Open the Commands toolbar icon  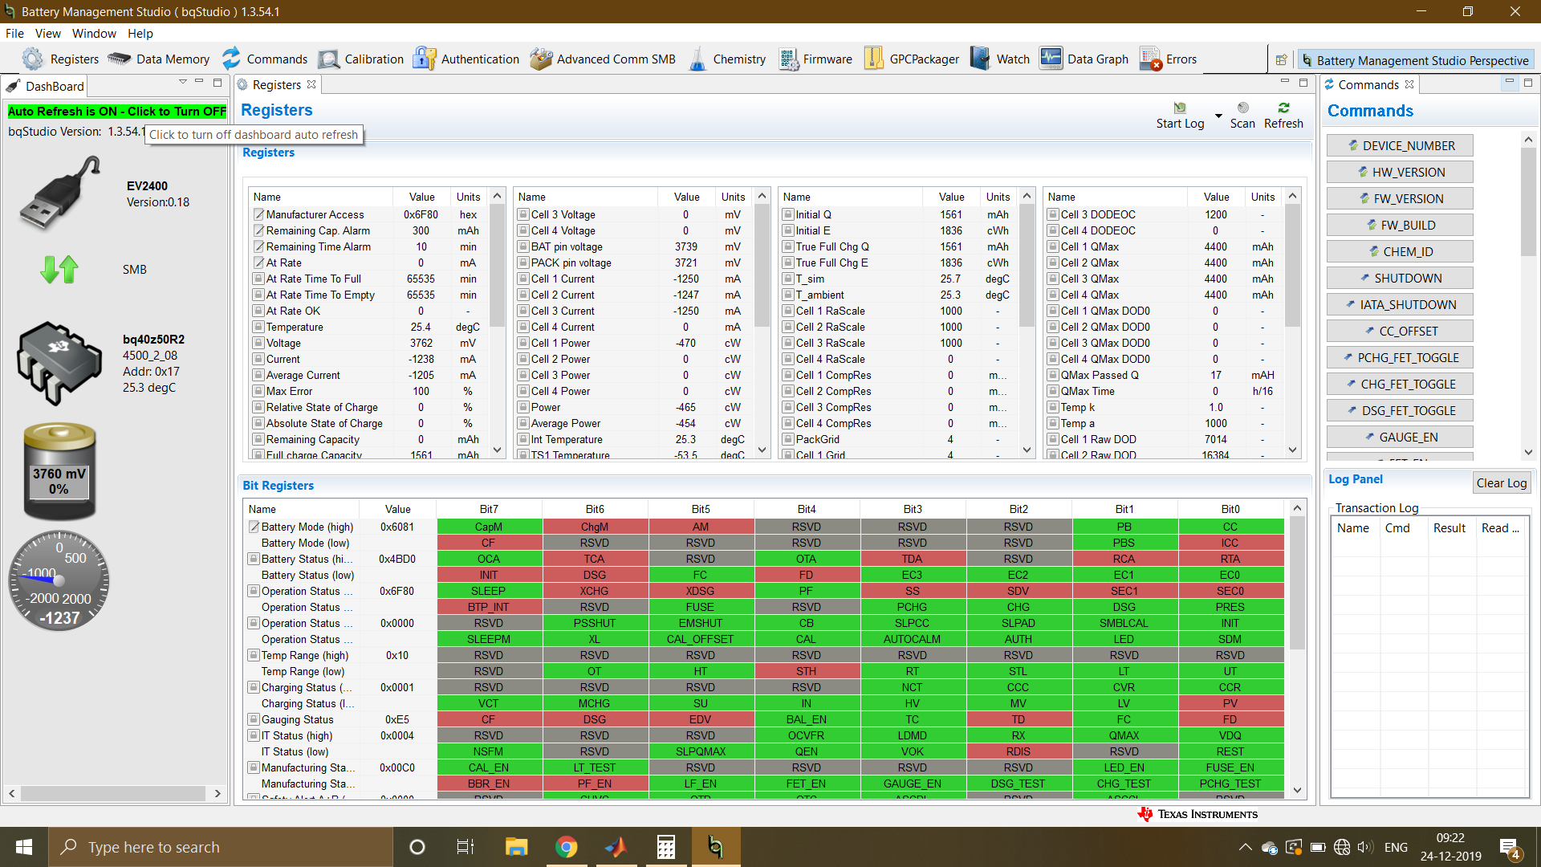265,59
